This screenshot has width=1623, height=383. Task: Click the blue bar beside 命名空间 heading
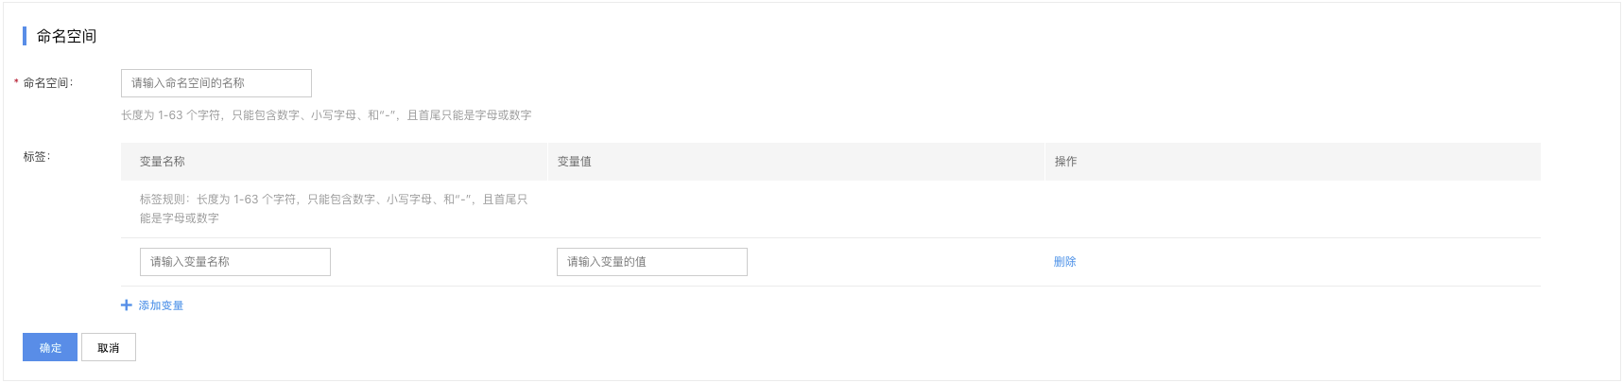(x=25, y=36)
